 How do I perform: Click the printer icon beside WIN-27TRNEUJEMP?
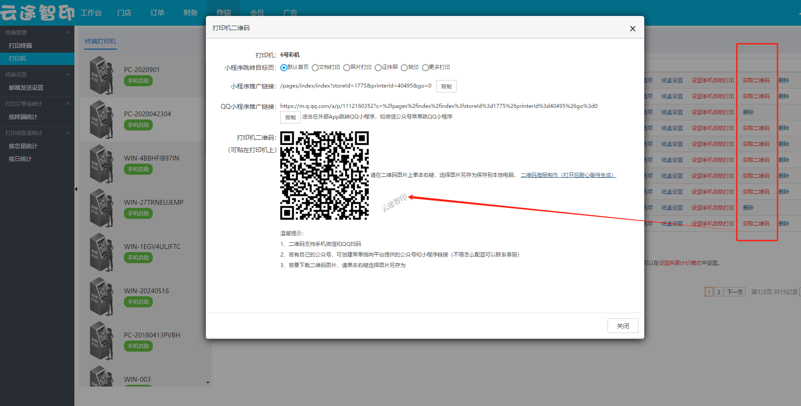click(101, 208)
